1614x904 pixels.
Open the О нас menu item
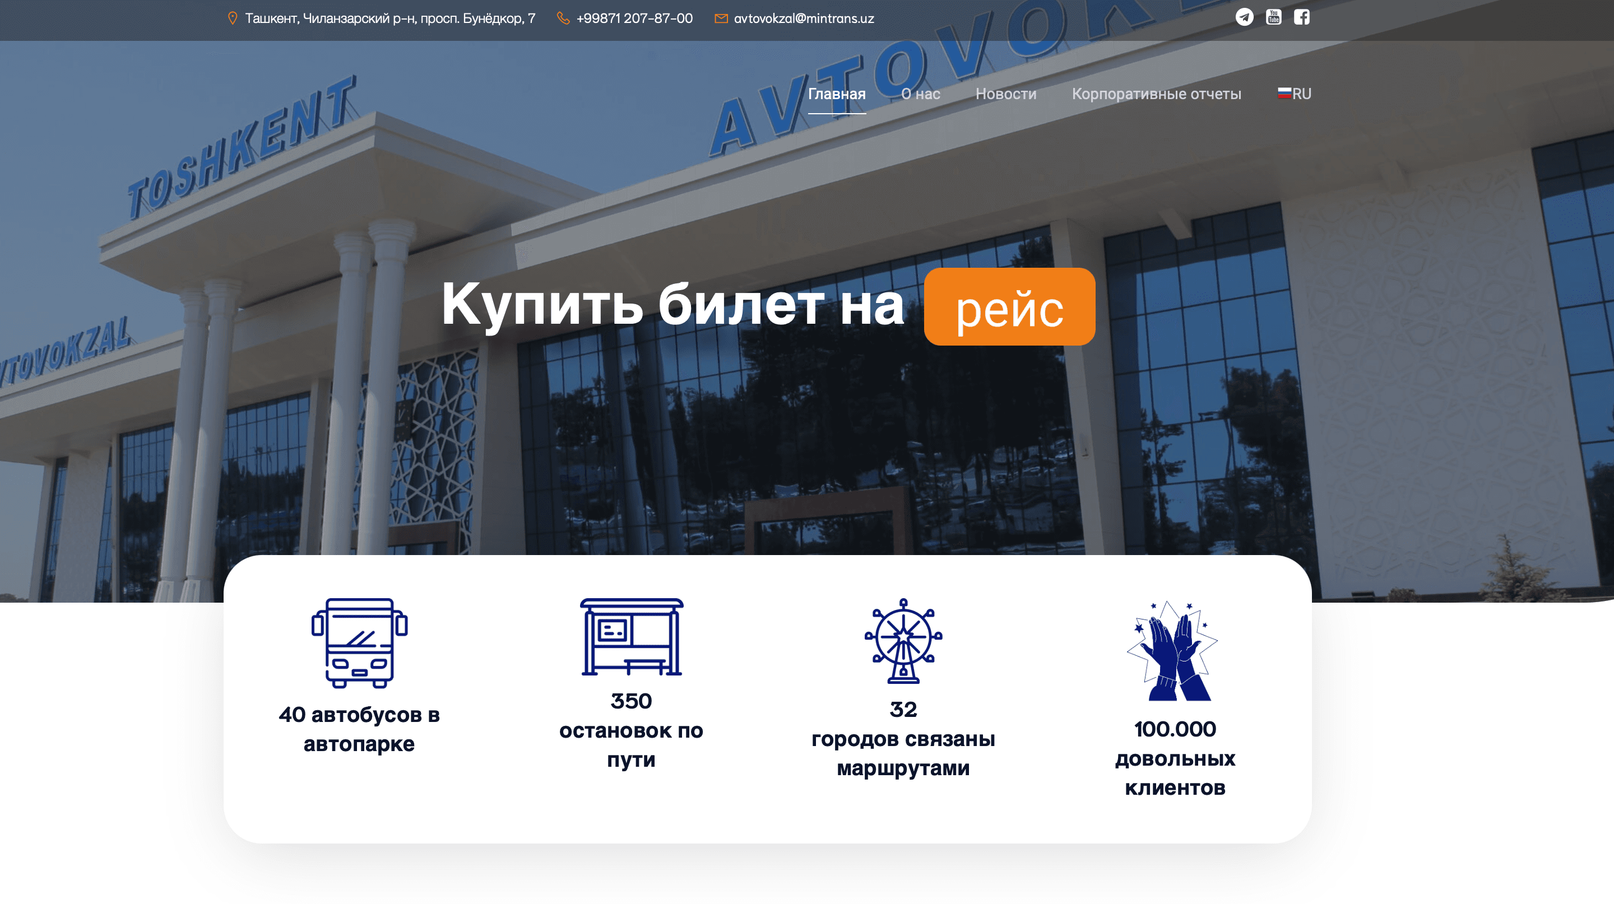coord(920,94)
